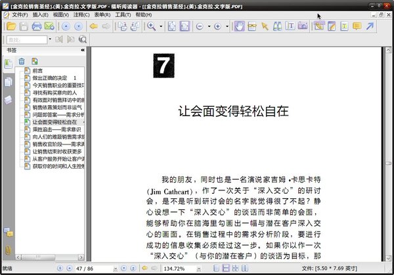The height and width of the screenshot is (275, 394).
Task: Open the 前言 bookmark
Action: [37, 71]
